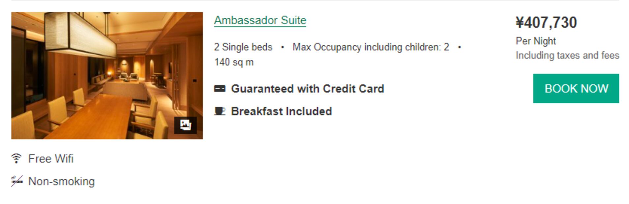Image resolution: width=629 pixels, height=204 pixels.
Task: Select the 'Breakfast Included' label
Action: click(281, 111)
